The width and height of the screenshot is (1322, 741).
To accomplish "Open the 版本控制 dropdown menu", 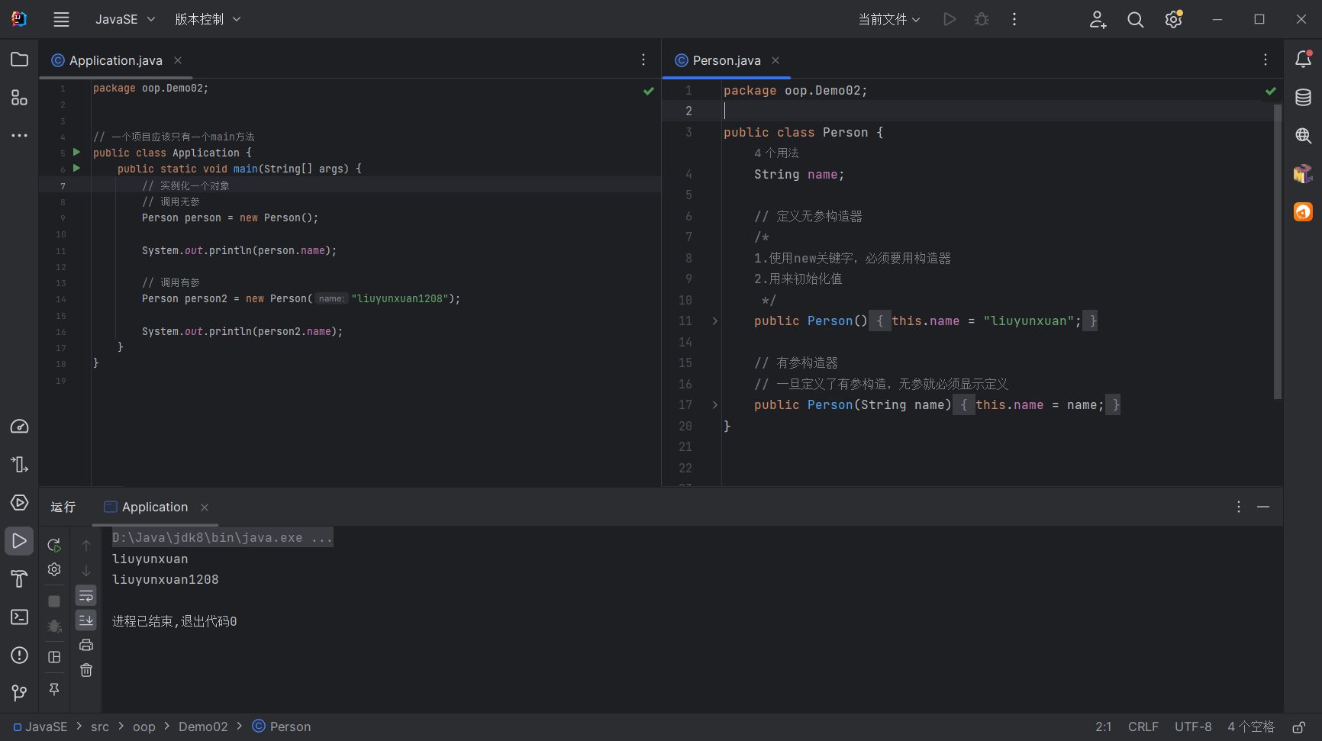I will click(208, 20).
